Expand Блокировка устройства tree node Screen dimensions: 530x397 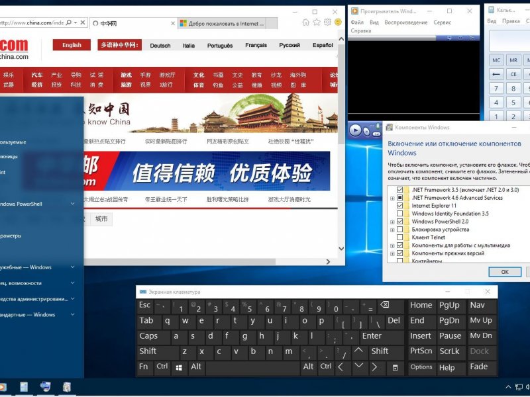point(392,230)
